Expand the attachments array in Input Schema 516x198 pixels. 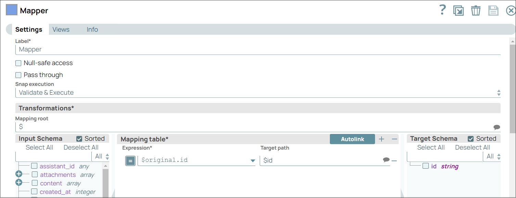19,174
